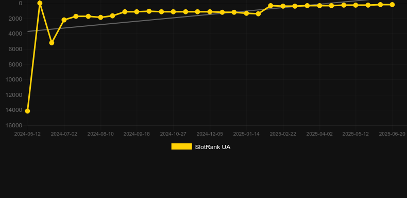
Task: Click the 2024-12-05 date axis label
Action: point(210,134)
